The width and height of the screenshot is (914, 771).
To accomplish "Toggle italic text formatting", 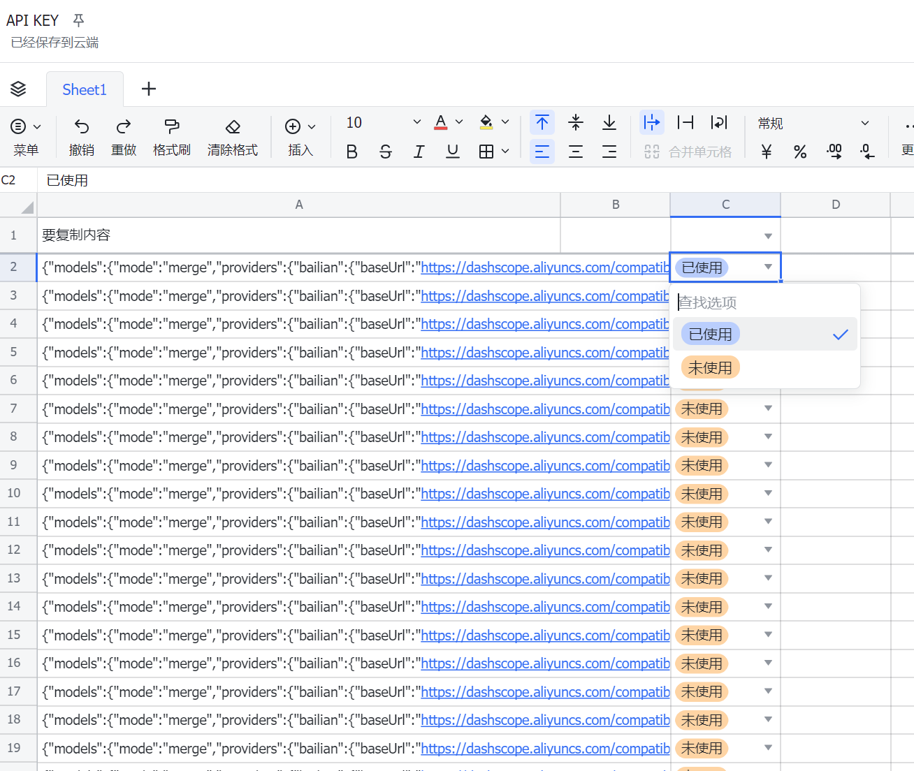I will (419, 152).
